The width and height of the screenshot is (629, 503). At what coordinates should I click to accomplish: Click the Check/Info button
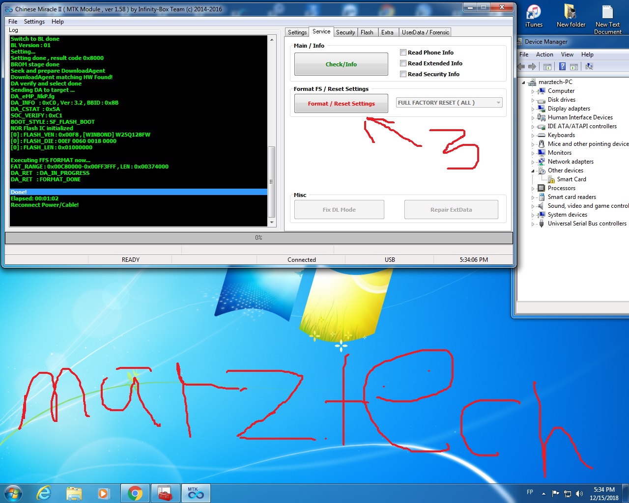[341, 64]
